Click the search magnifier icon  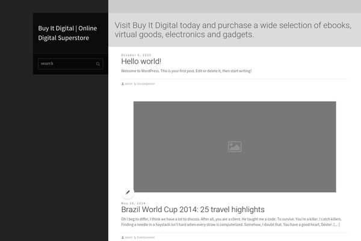click(x=98, y=64)
